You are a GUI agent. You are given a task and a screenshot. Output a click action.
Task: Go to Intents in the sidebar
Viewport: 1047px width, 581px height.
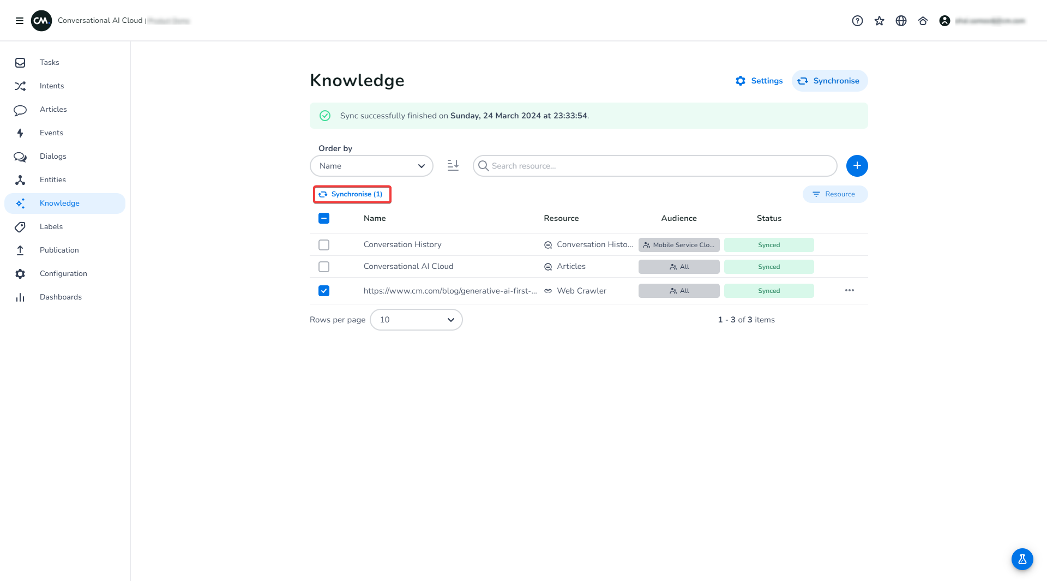(52, 86)
